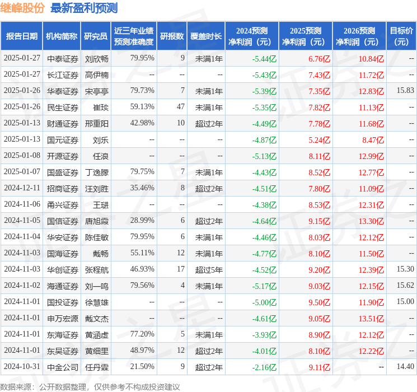Click the 2025预测净利润 column header
417x392 pixels.
(x=306, y=36)
